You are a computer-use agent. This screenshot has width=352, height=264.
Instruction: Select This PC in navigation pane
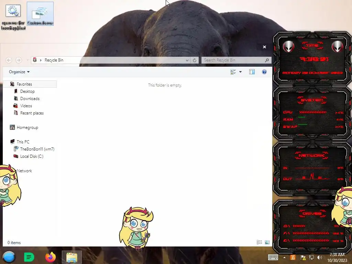tap(23, 142)
